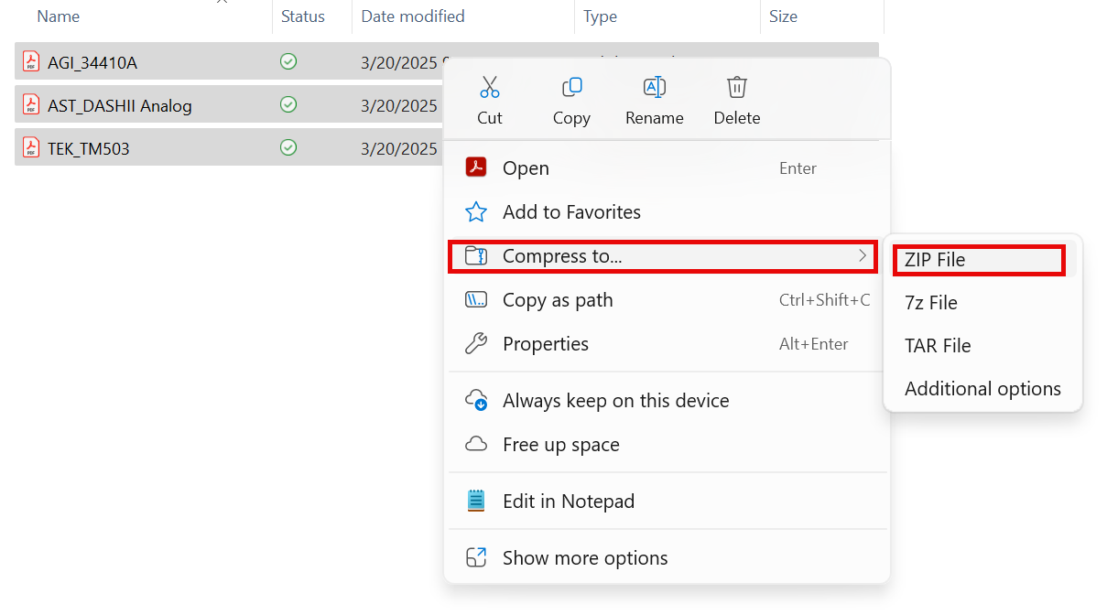Expand Show more options
The height and width of the screenshot is (615, 1107).
coord(585,558)
